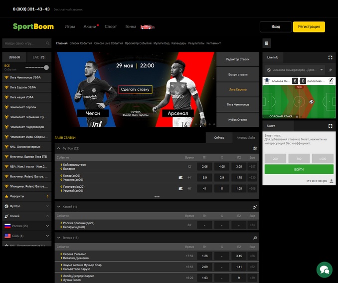This screenshot has width=338, height=283.
Task: Click trophy icon beside NHL. Основное время
Action: click(x=6, y=147)
